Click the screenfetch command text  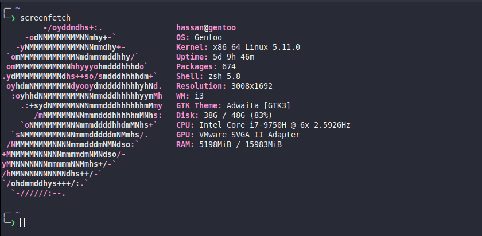[x=45, y=18]
